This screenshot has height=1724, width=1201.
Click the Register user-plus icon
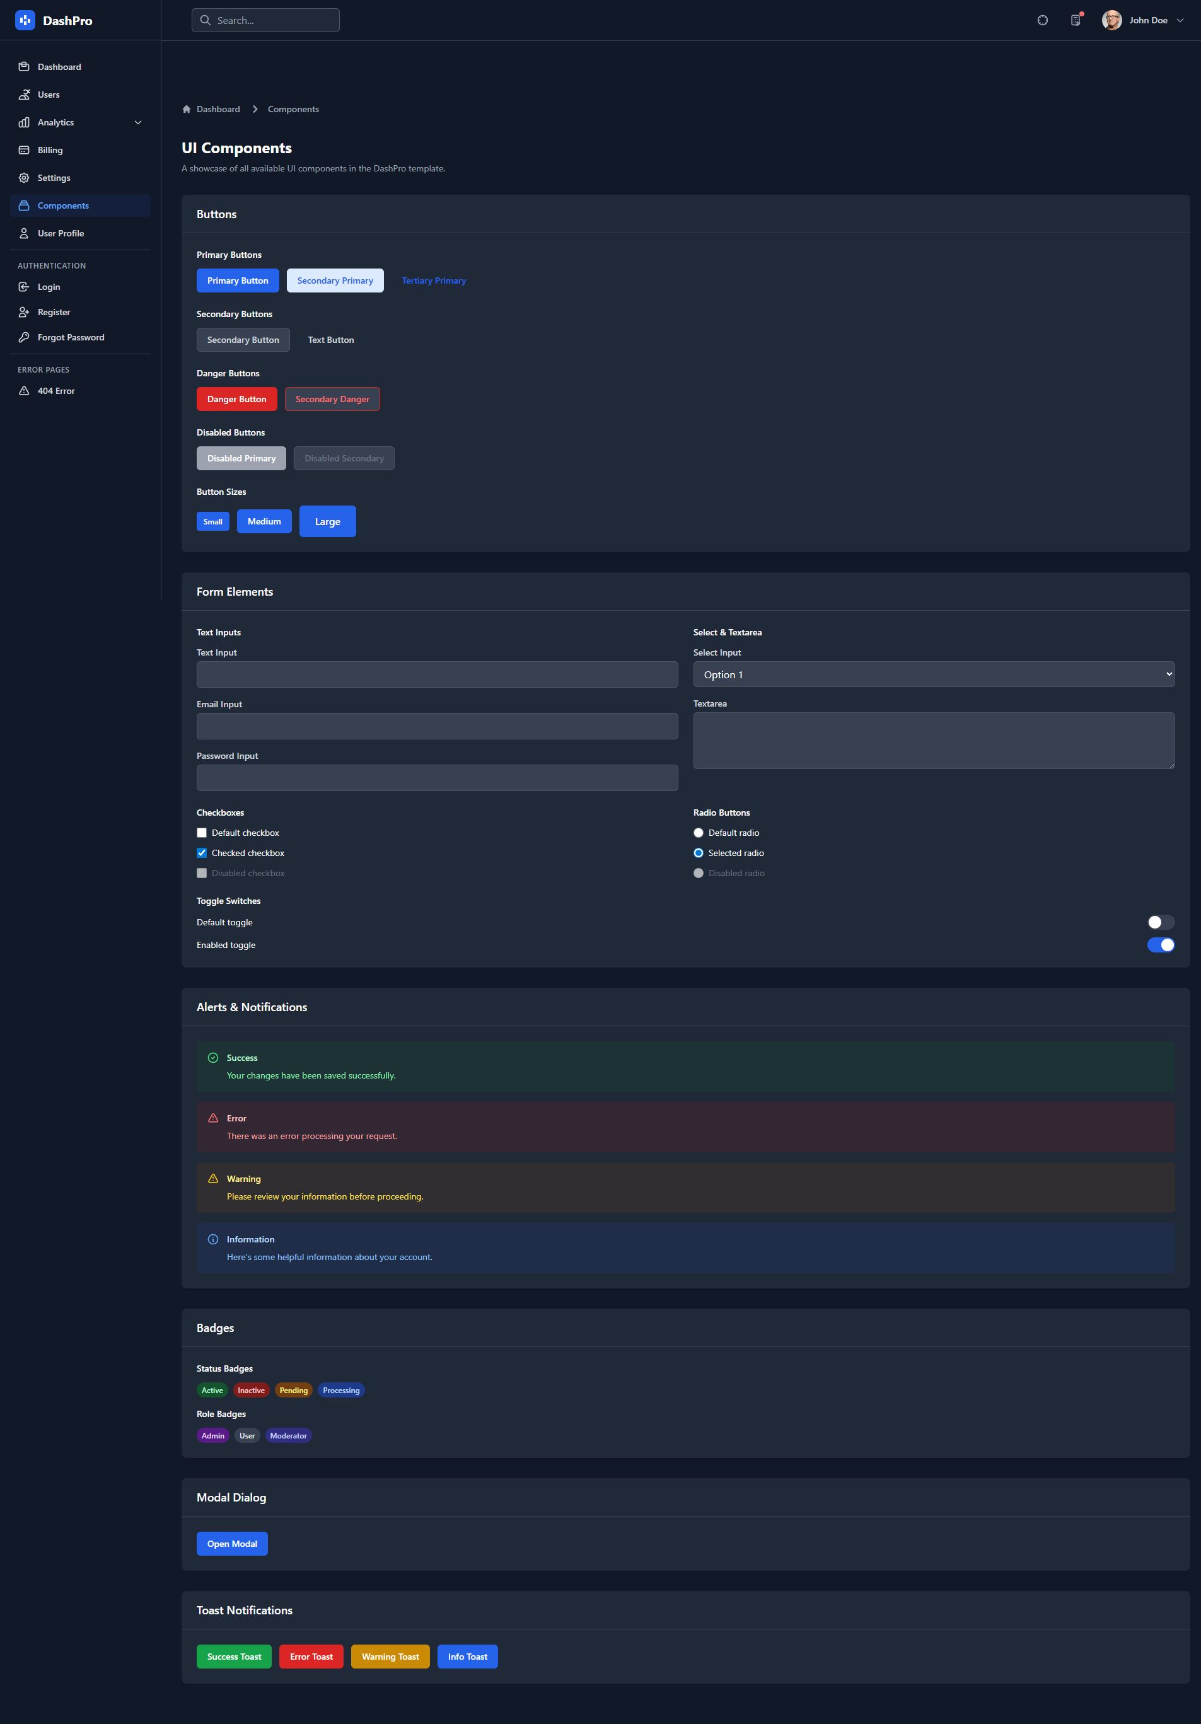click(x=24, y=313)
